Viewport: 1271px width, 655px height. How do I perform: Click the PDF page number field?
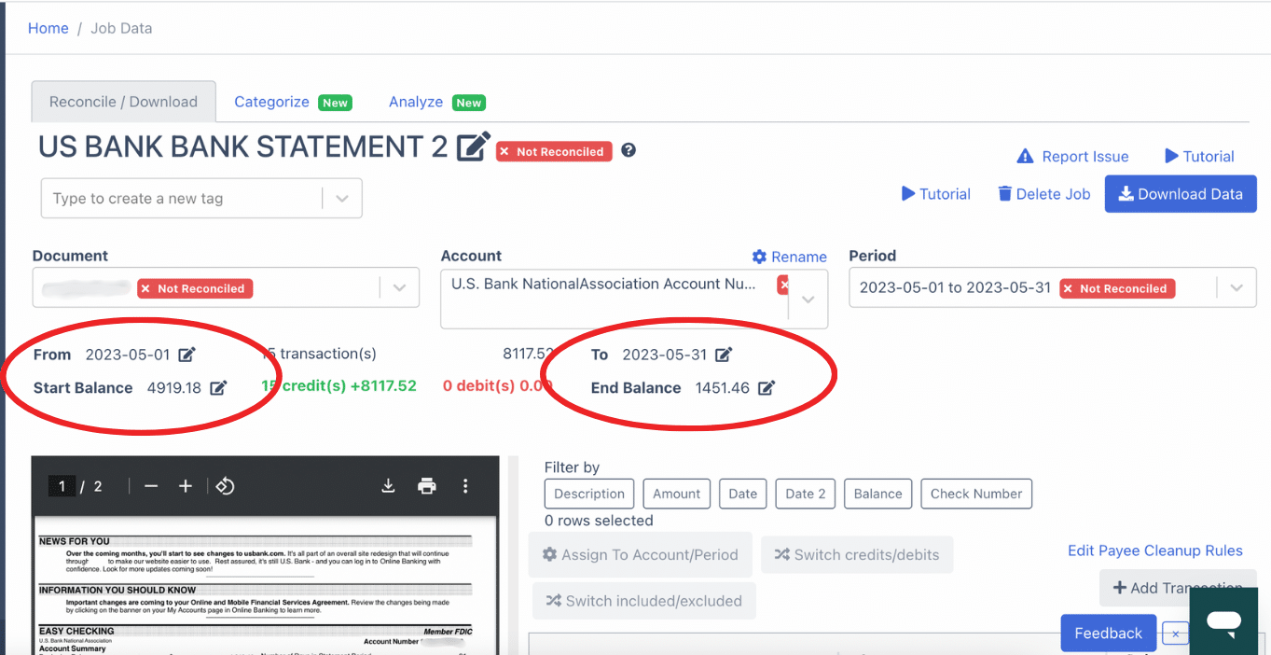click(x=62, y=486)
